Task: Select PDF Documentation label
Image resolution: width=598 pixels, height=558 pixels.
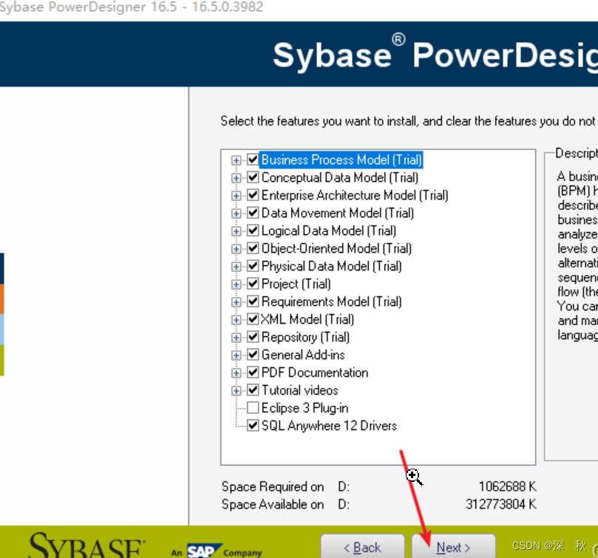Action: [x=315, y=372]
